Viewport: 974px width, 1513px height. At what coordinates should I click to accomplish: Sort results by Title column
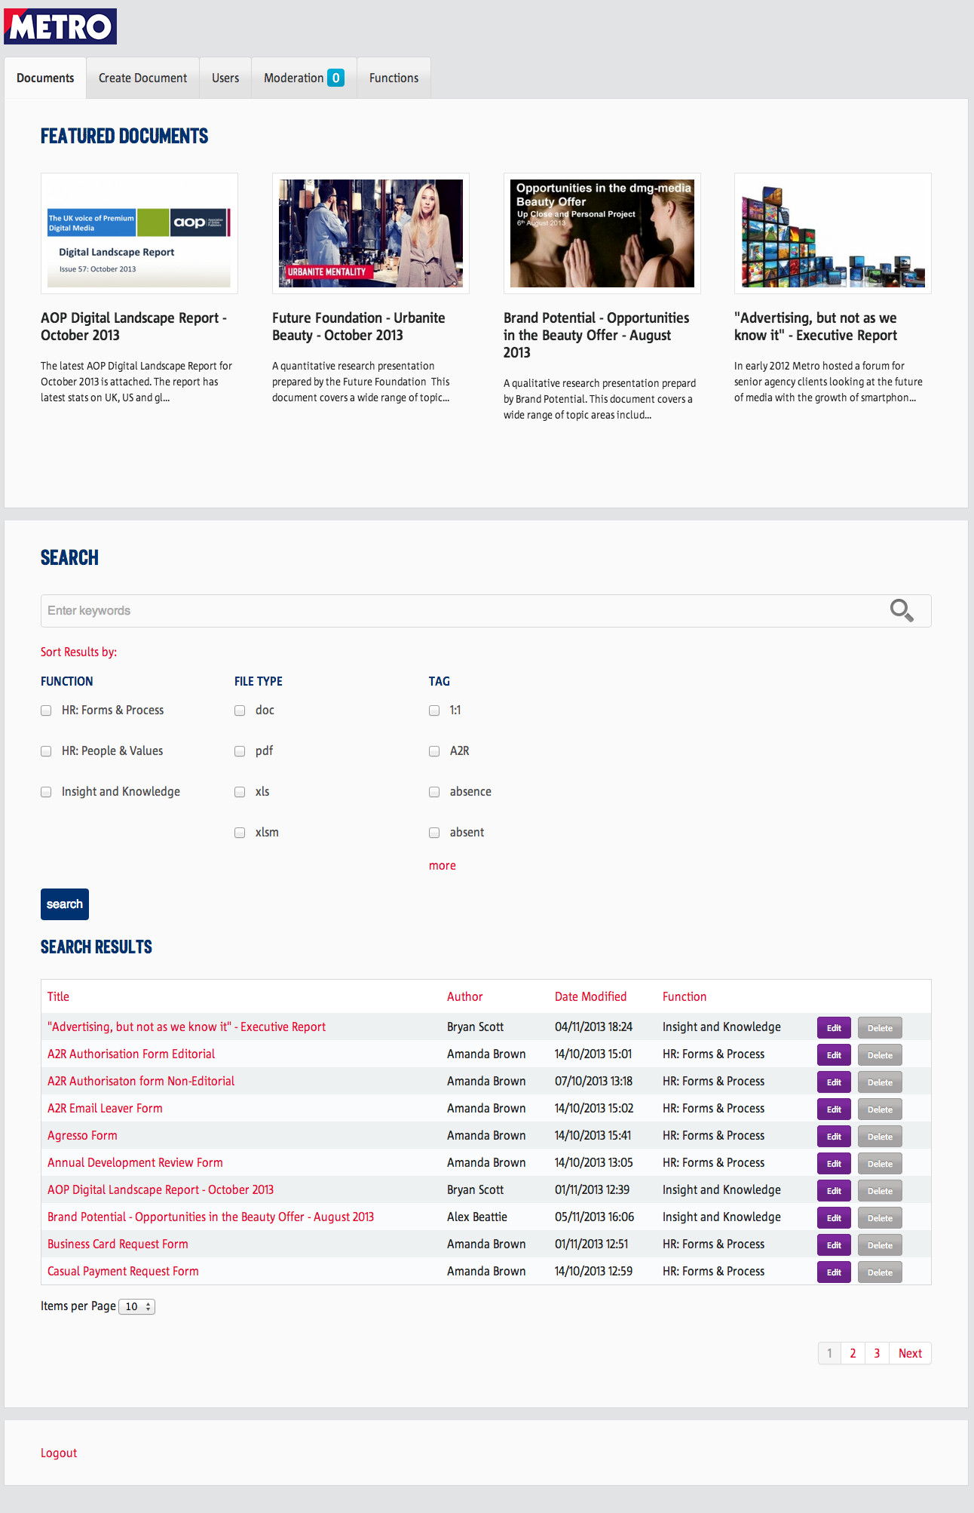pos(58,996)
